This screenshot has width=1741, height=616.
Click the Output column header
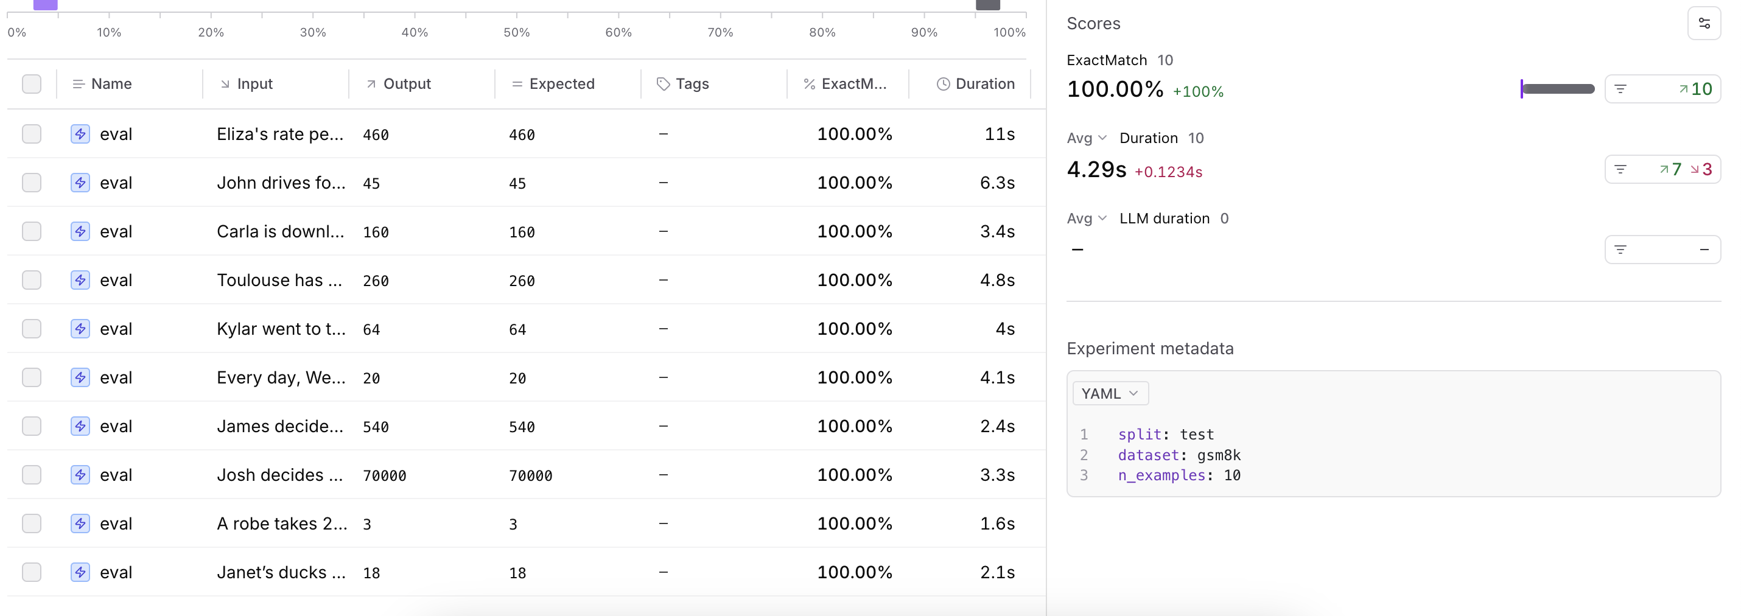point(406,84)
